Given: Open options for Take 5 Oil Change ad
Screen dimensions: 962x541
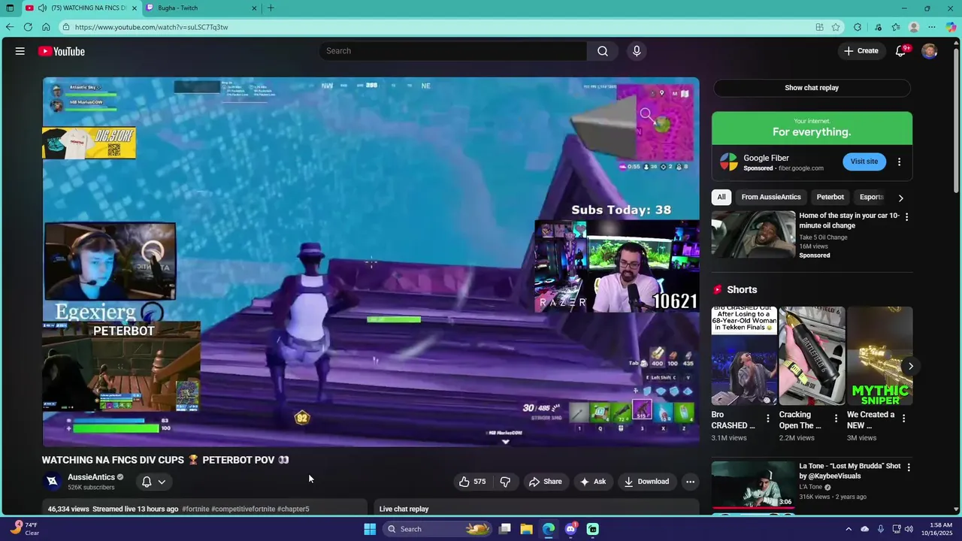Looking at the screenshot, I should 906,216.
